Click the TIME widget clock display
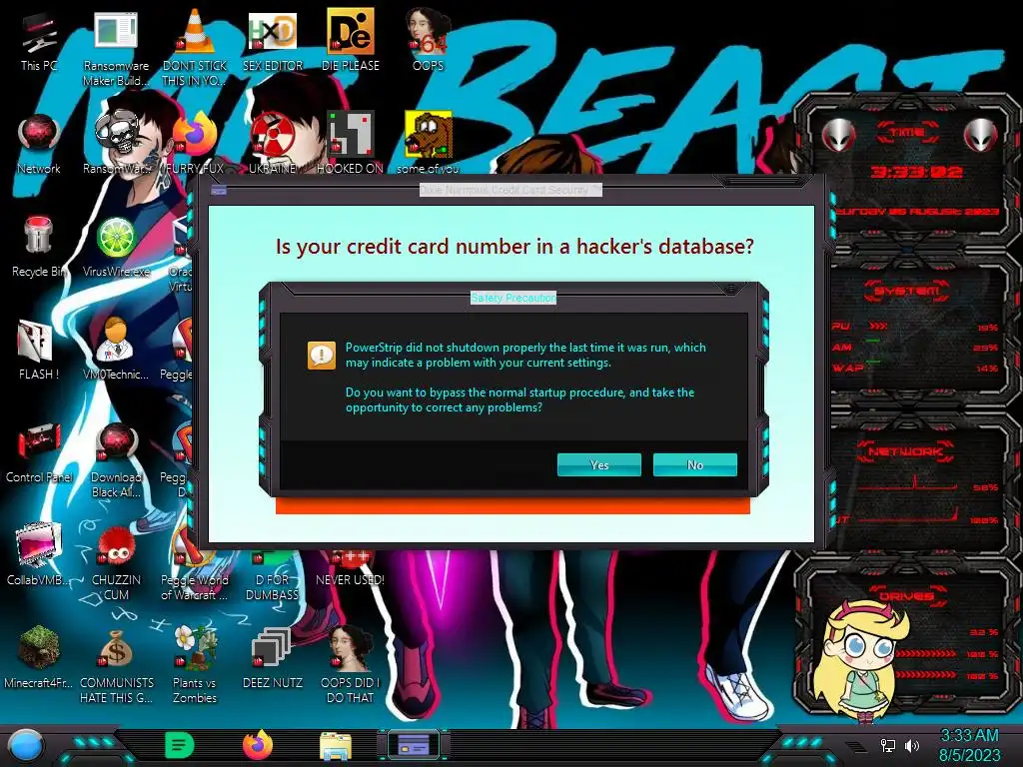This screenshot has height=767, width=1023. tap(916, 172)
